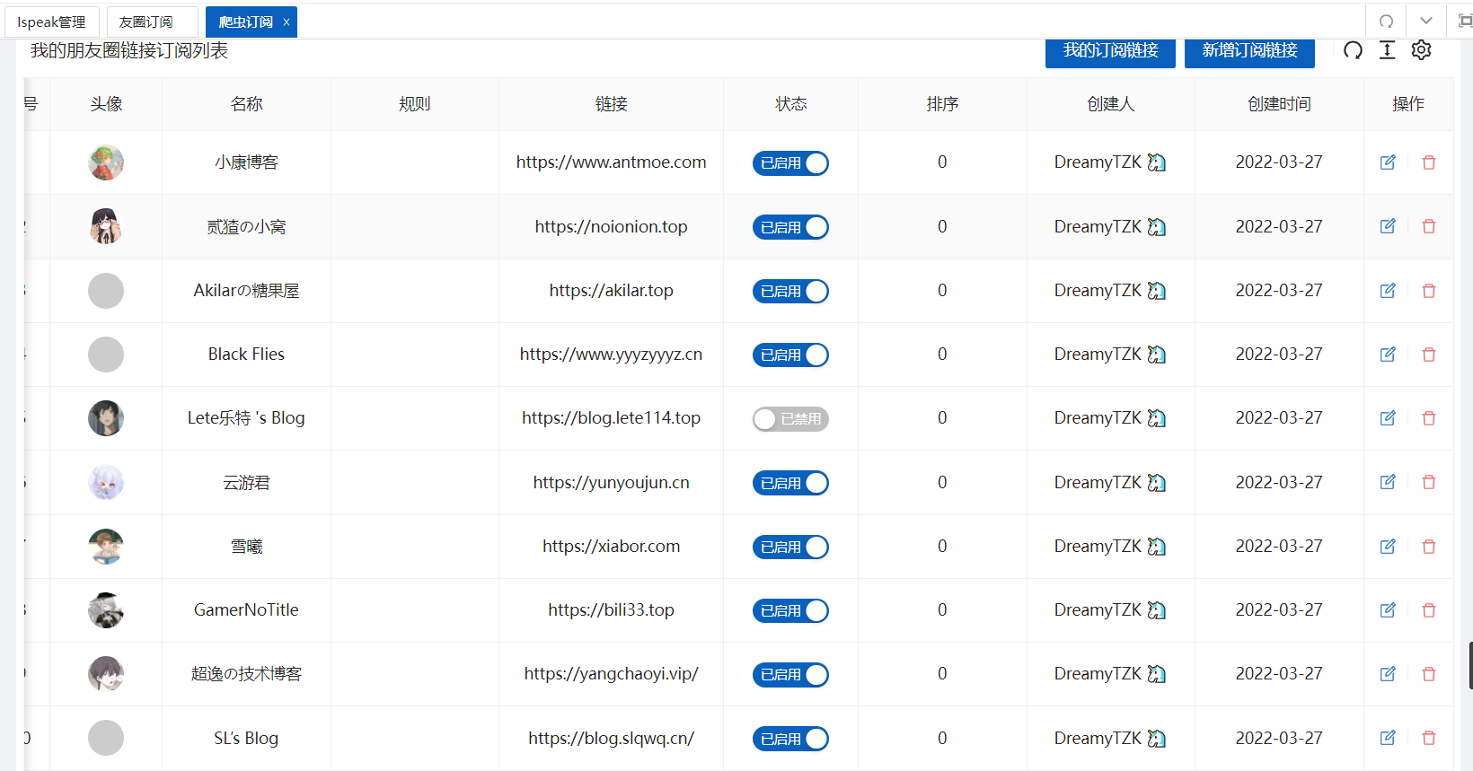This screenshot has width=1473, height=771.
Task: Expand the tab options dropdown chevron
Action: coord(1425,21)
